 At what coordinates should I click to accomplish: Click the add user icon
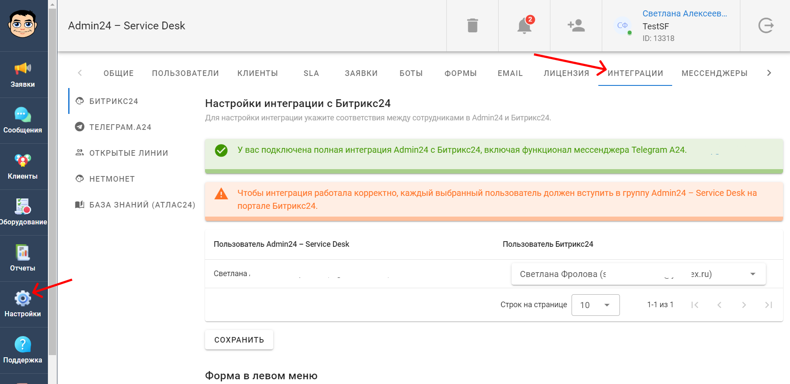(576, 25)
